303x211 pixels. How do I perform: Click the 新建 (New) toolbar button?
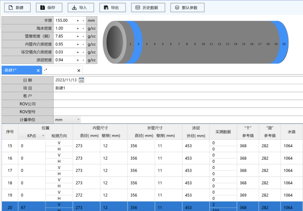click(16, 8)
